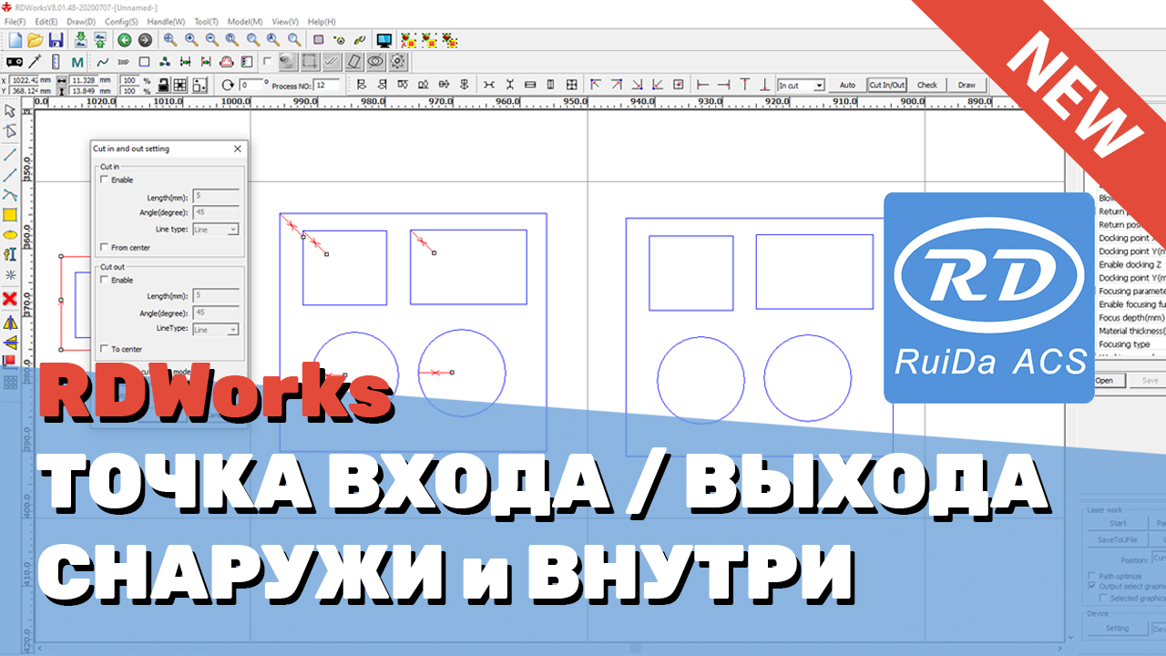Tick the Cut in Enable checkbox
1166x656 pixels.
click(104, 179)
